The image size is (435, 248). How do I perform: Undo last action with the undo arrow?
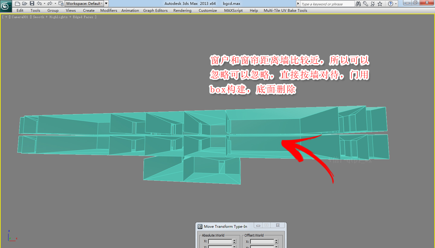click(x=39, y=4)
